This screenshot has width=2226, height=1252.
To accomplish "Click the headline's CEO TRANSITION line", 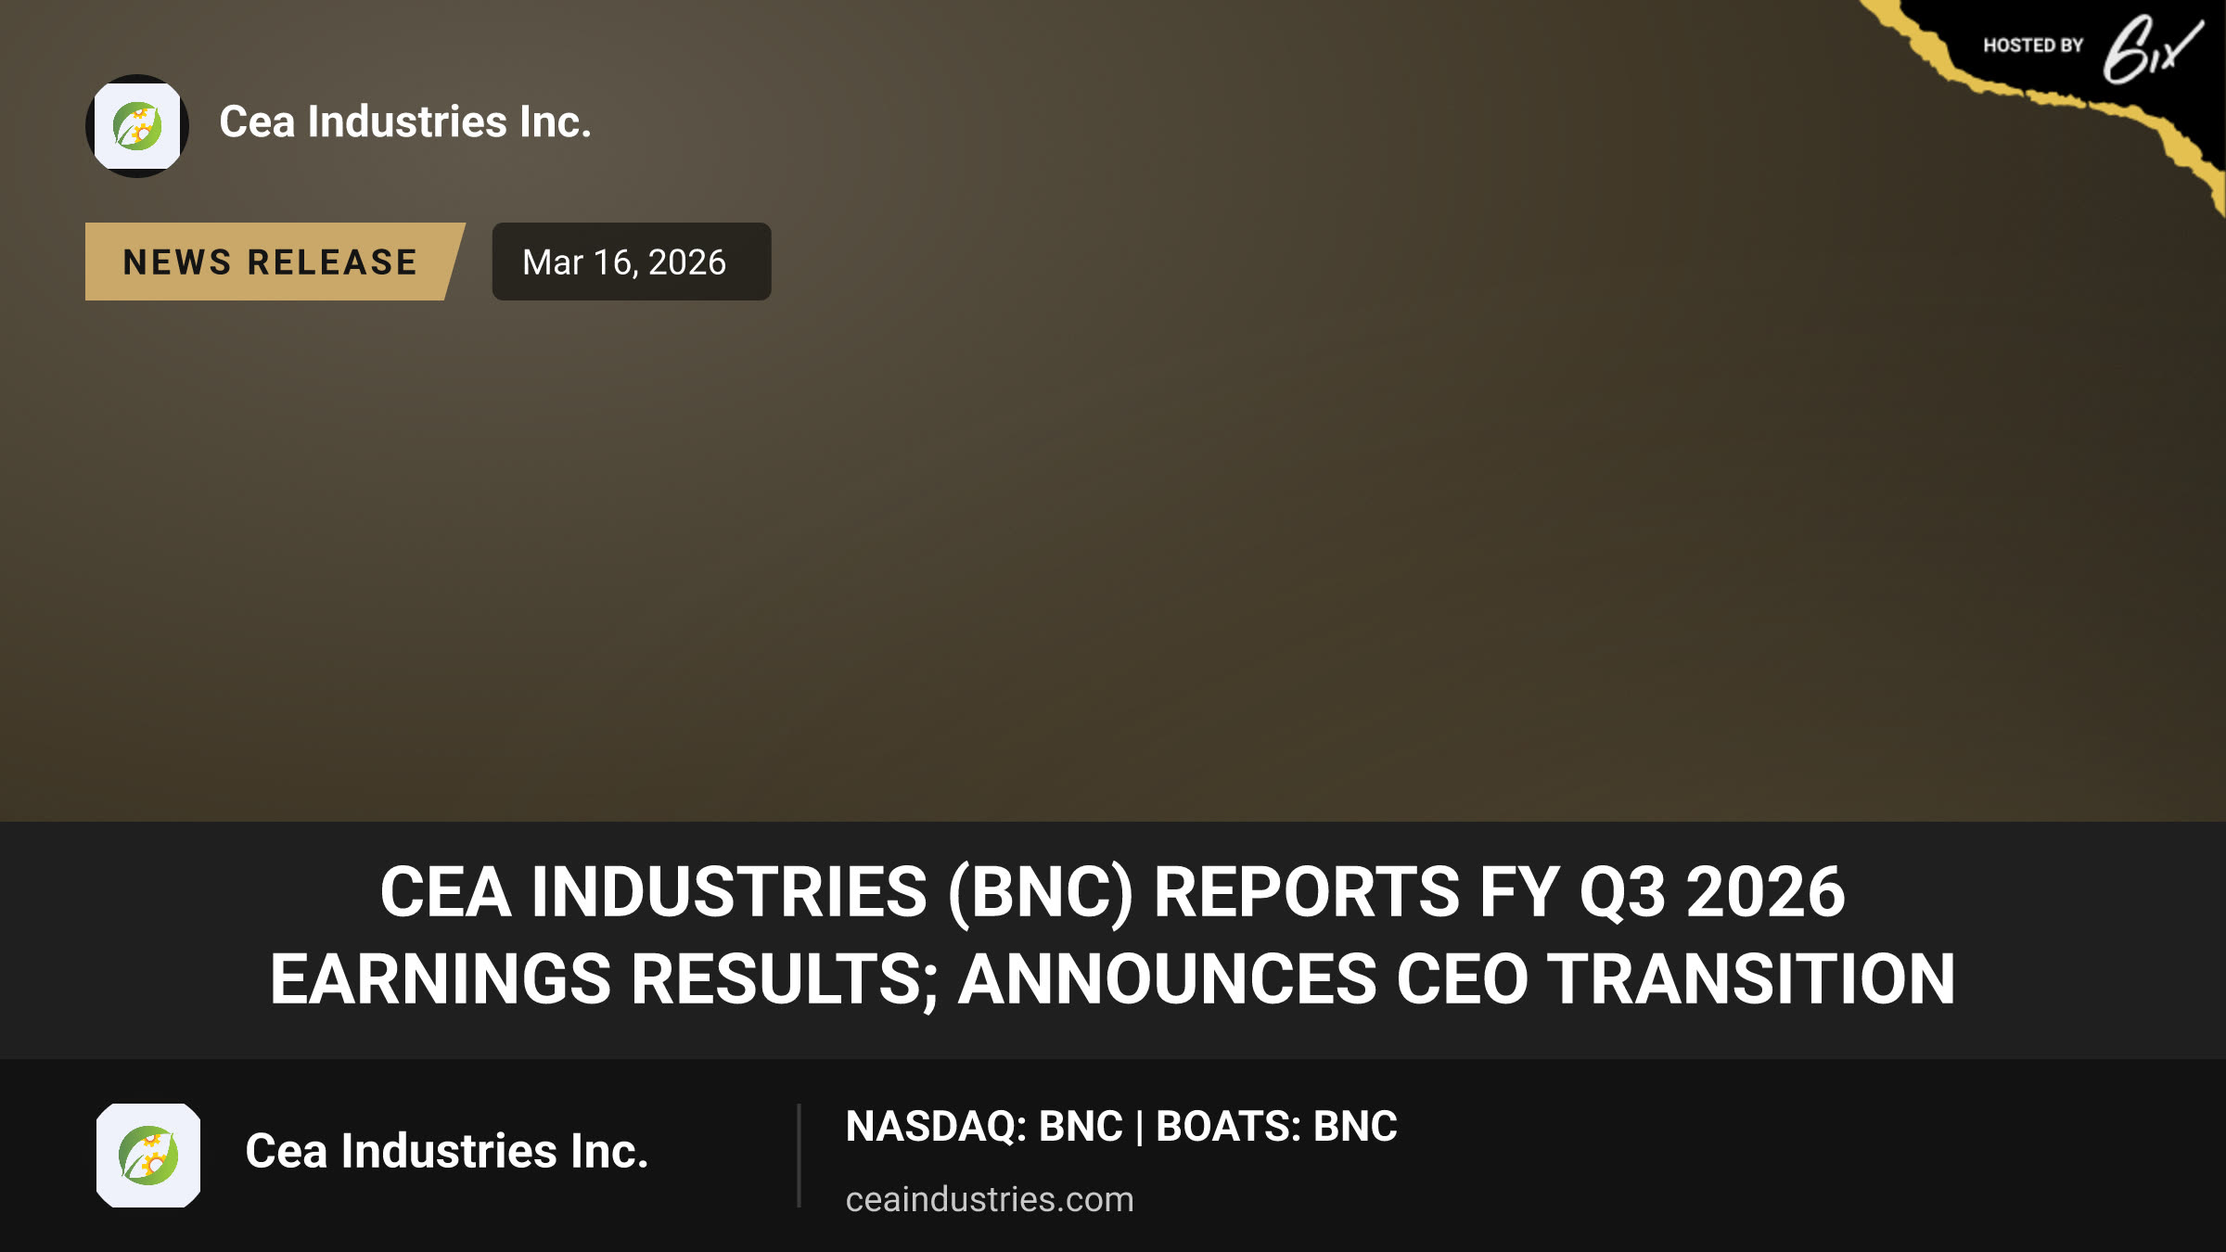I will (1112, 978).
